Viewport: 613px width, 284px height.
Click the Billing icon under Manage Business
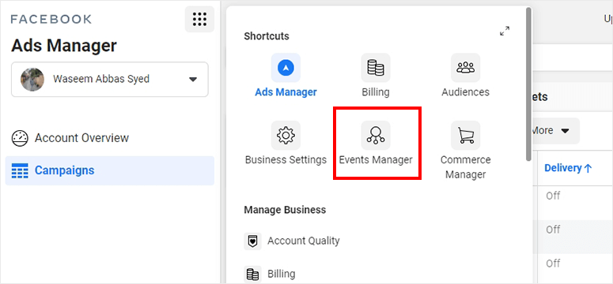pos(252,275)
